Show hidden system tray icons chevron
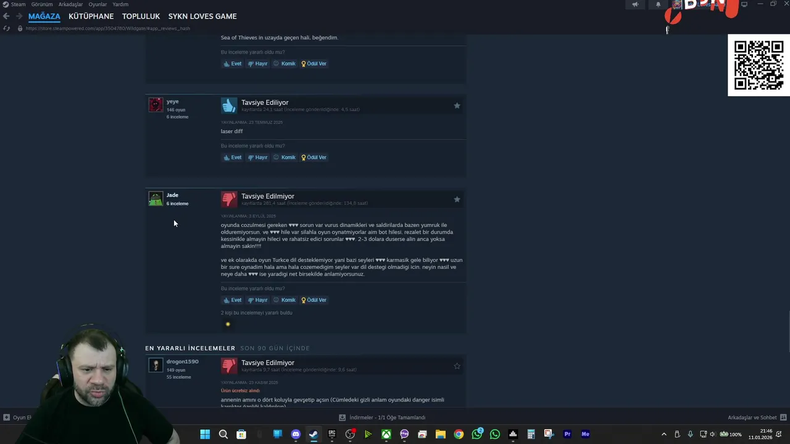 coord(664,434)
